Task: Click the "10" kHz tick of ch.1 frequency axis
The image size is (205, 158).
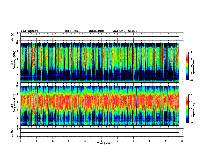Action: pos(18,43)
